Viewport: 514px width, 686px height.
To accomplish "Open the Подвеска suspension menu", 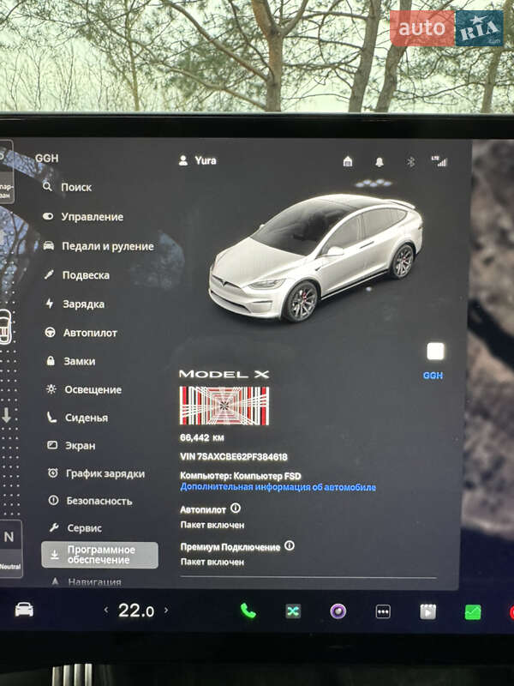I will (76, 275).
